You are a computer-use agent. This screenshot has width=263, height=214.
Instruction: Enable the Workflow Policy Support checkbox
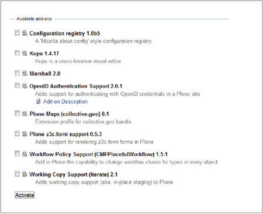18,153
